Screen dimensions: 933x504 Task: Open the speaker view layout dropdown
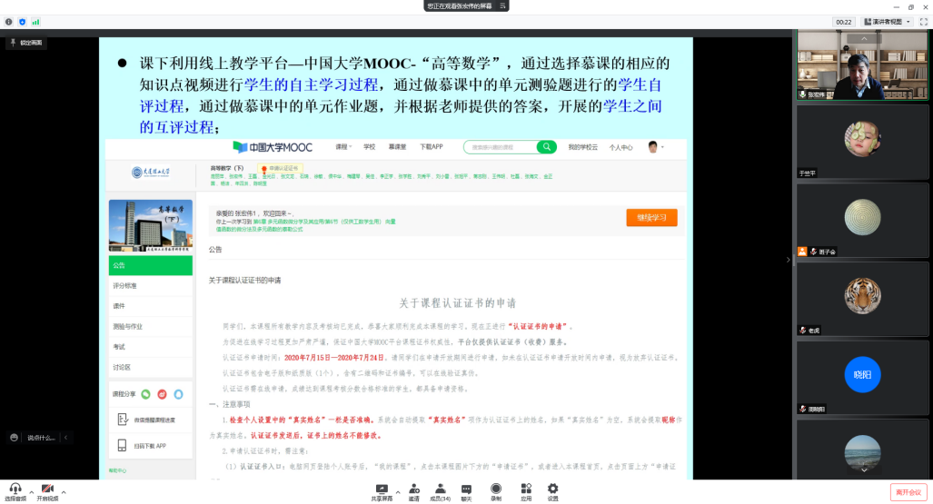click(888, 22)
